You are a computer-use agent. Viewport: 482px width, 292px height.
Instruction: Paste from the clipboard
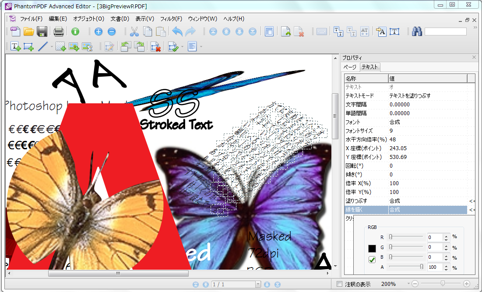[x=161, y=32]
